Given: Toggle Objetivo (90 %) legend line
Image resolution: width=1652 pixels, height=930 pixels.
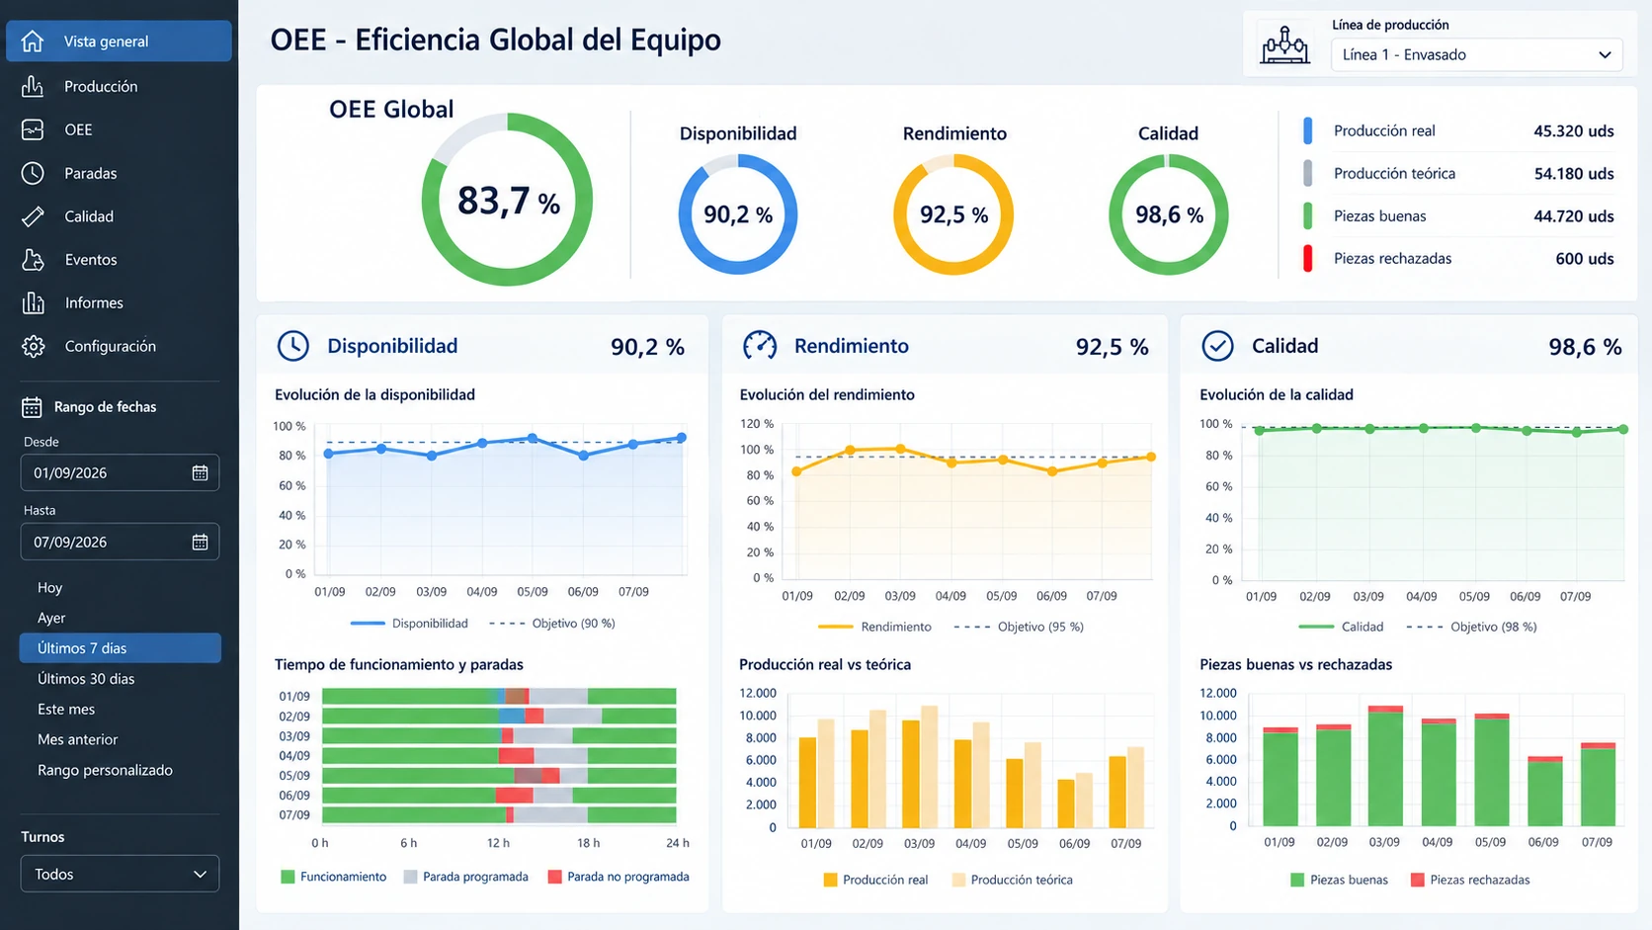Looking at the screenshot, I should coord(552,624).
